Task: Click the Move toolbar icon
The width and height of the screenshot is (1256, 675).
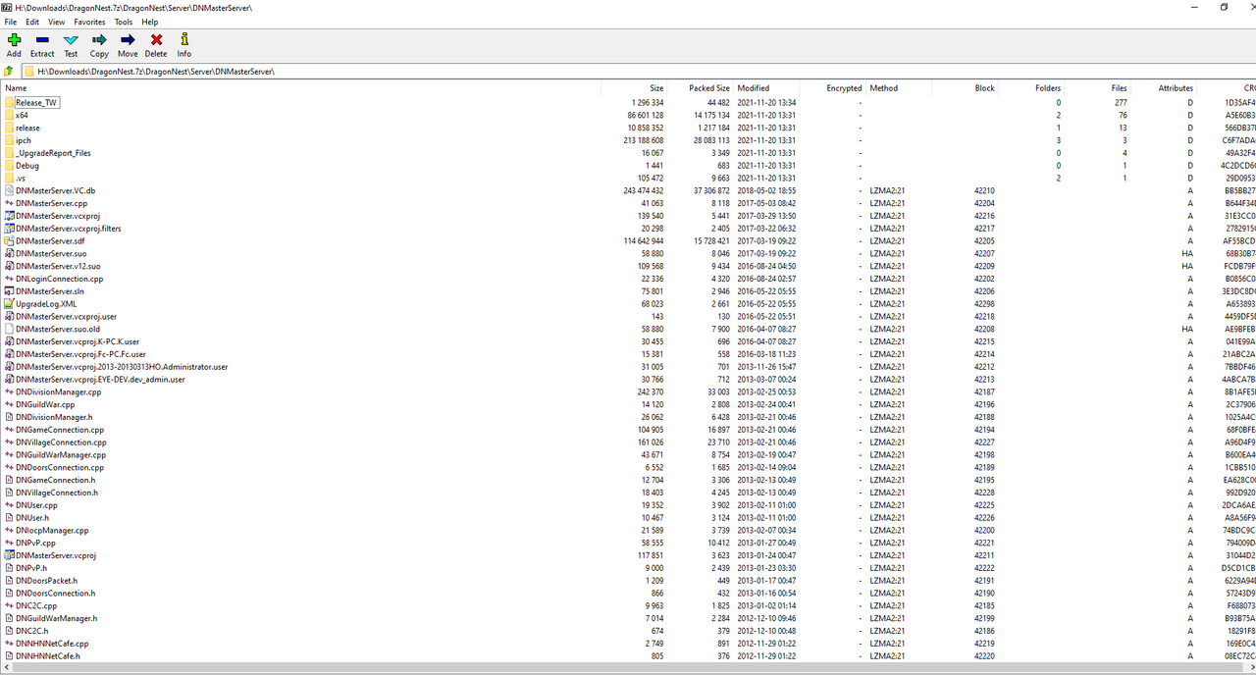Action: pos(128,40)
